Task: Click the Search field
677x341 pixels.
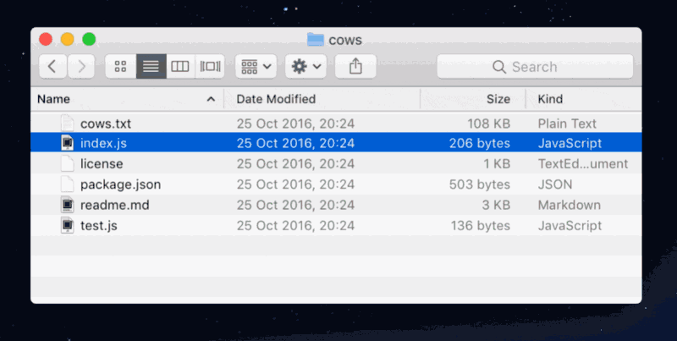Action: 535,66
